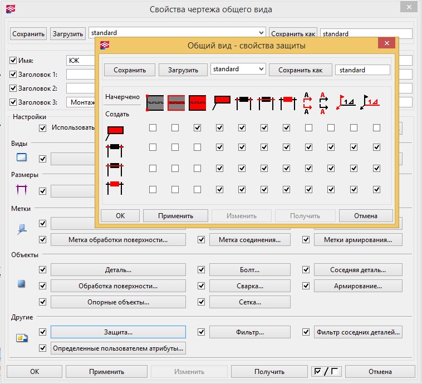Disable checkbox next to Защита button
The height and width of the screenshot is (384, 422).
(x=43, y=332)
